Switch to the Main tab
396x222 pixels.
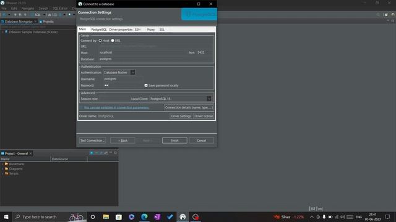point(82,29)
